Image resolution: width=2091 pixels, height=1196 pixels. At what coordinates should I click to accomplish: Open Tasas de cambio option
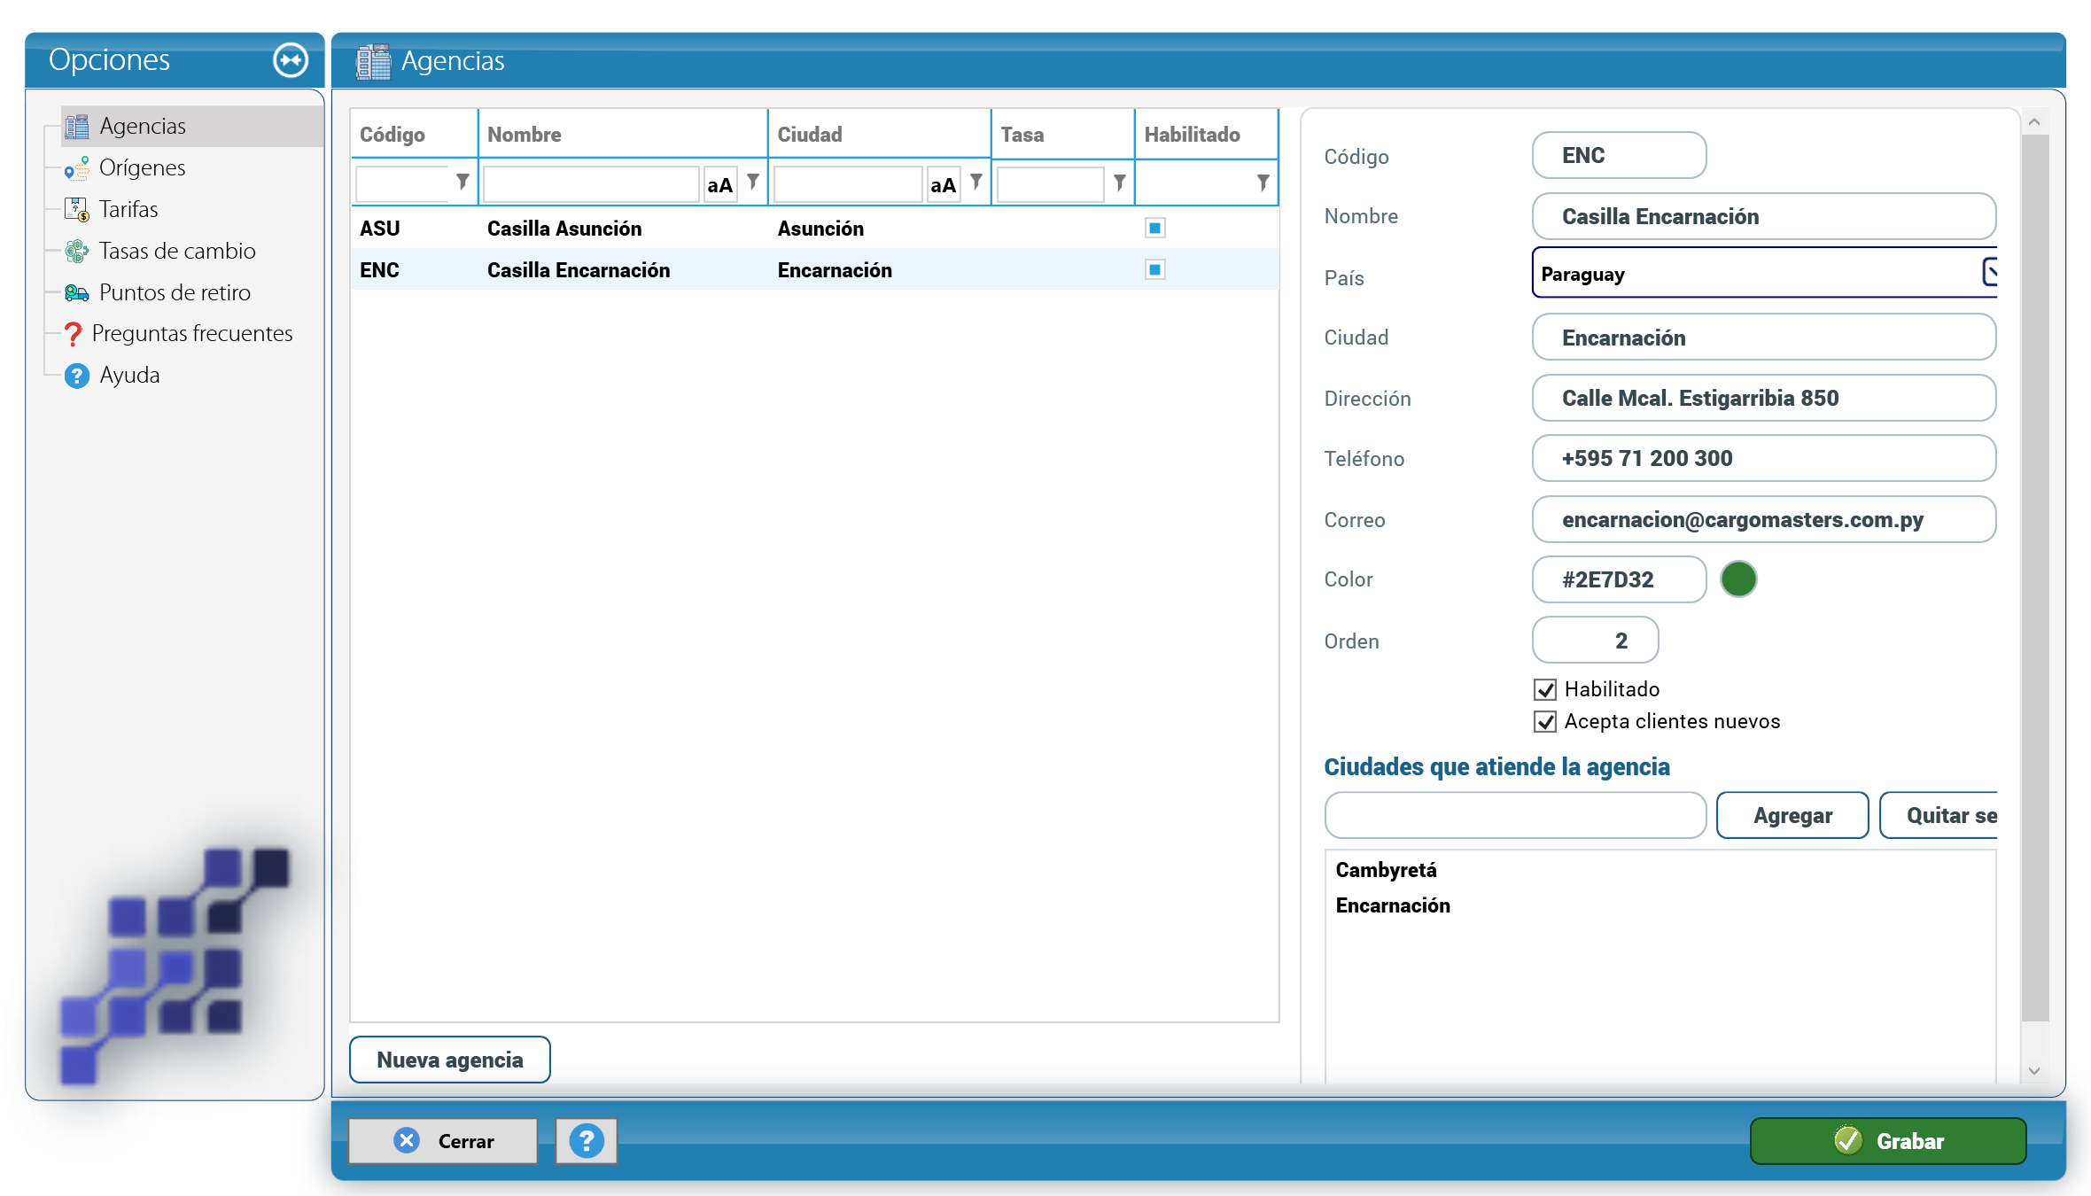(x=177, y=251)
